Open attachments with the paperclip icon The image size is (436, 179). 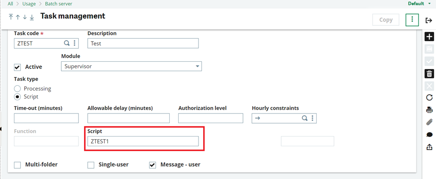(x=430, y=122)
